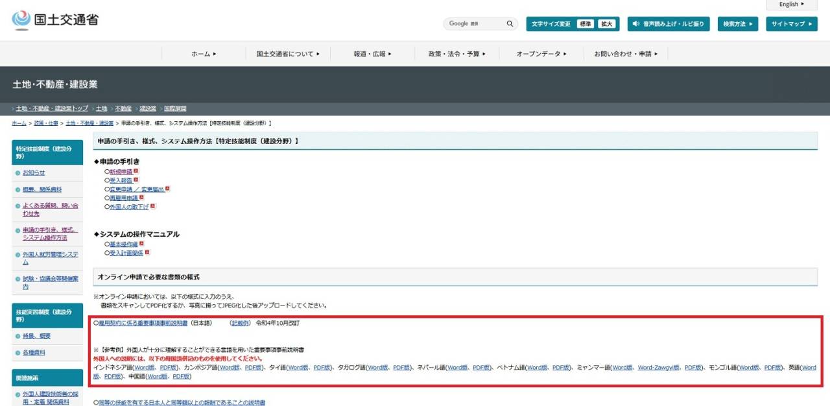Expand 国土交通省について menu
The image size is (830, 406).
[x=288, y=54]
